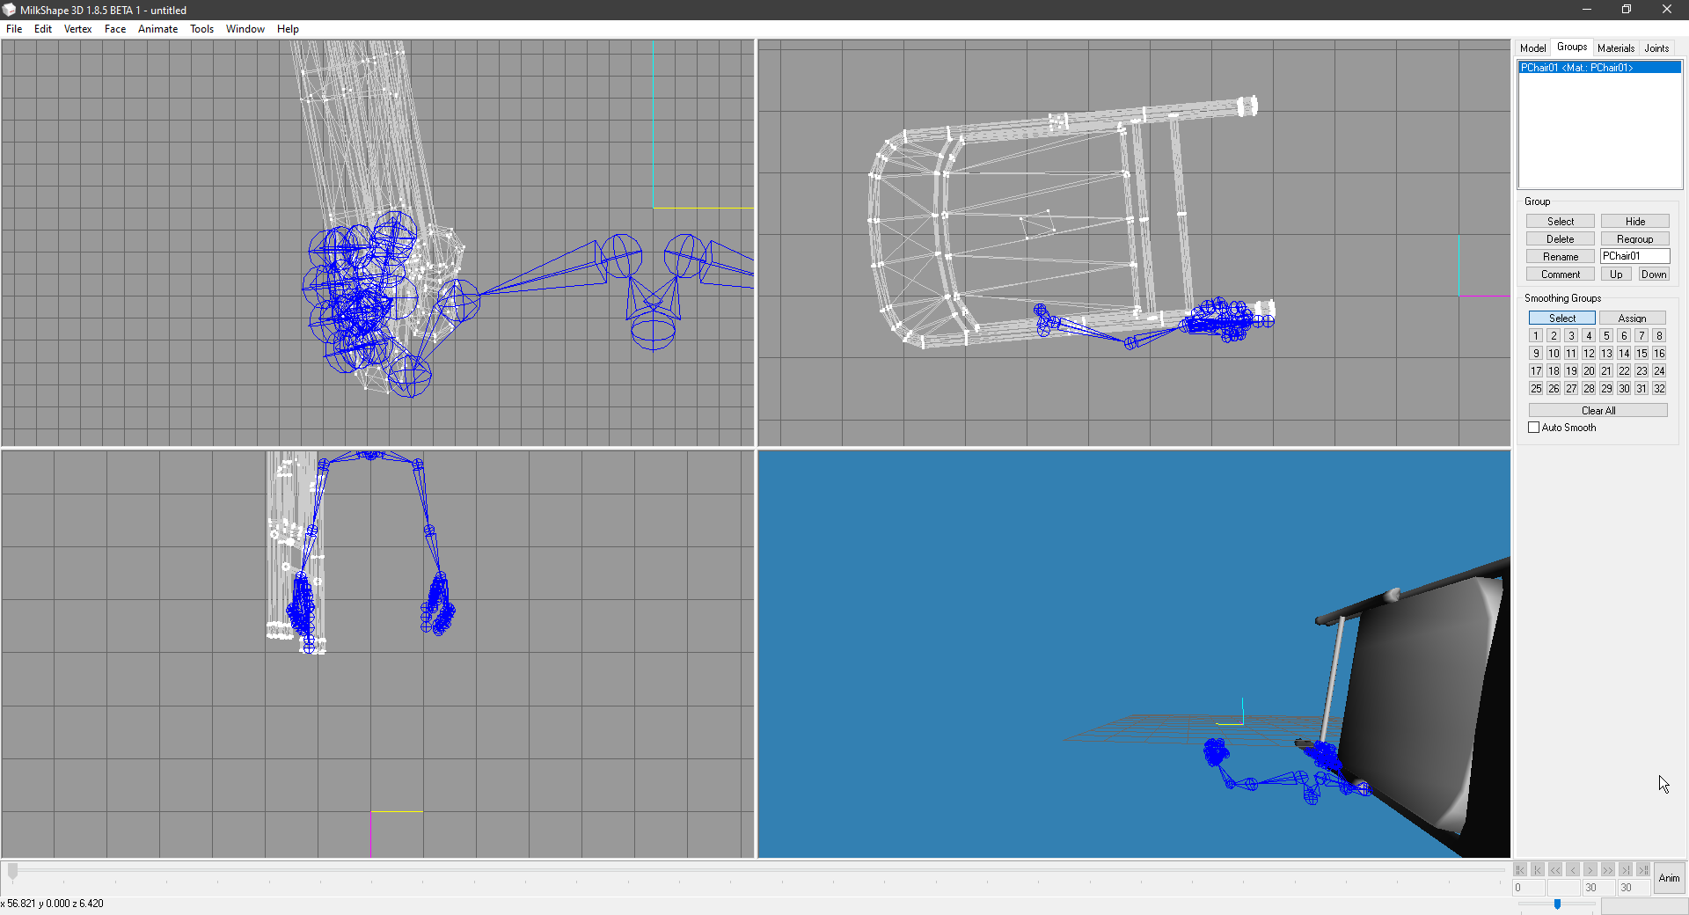Click the group name field containing PChair01
The width and height of the screenshot is (1689, 915).
coord(1635,256)
